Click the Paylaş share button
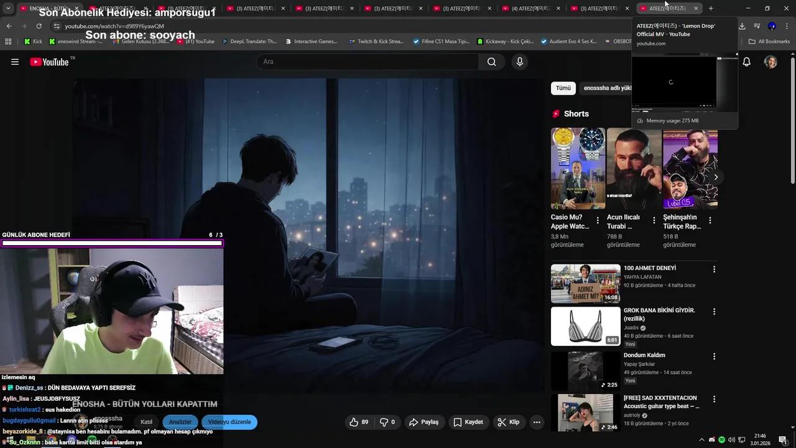This screenshot has width=796, height=448. point(423,422)
